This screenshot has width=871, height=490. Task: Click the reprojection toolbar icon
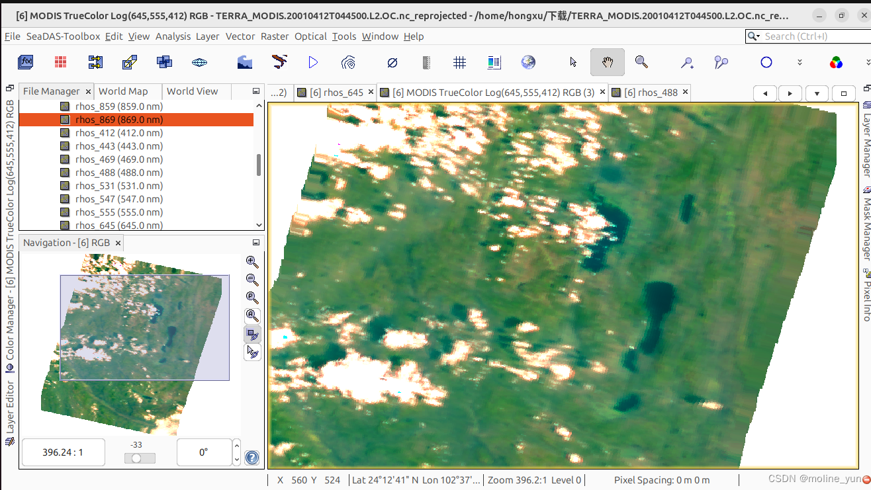tap(130, 62)
